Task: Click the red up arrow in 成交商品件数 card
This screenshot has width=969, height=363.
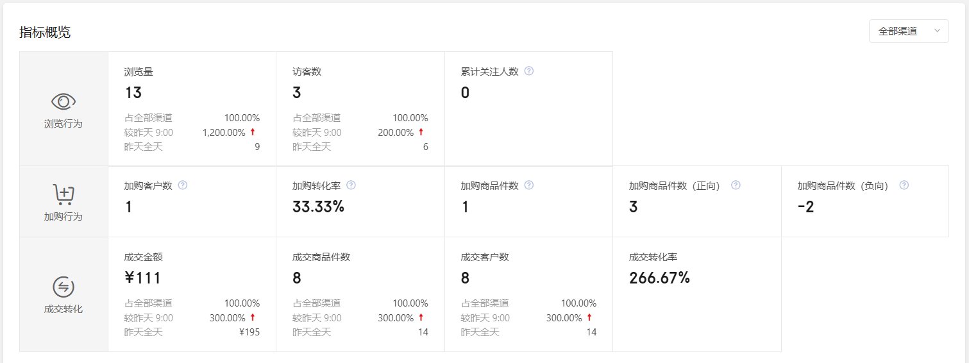Action: 421,317
